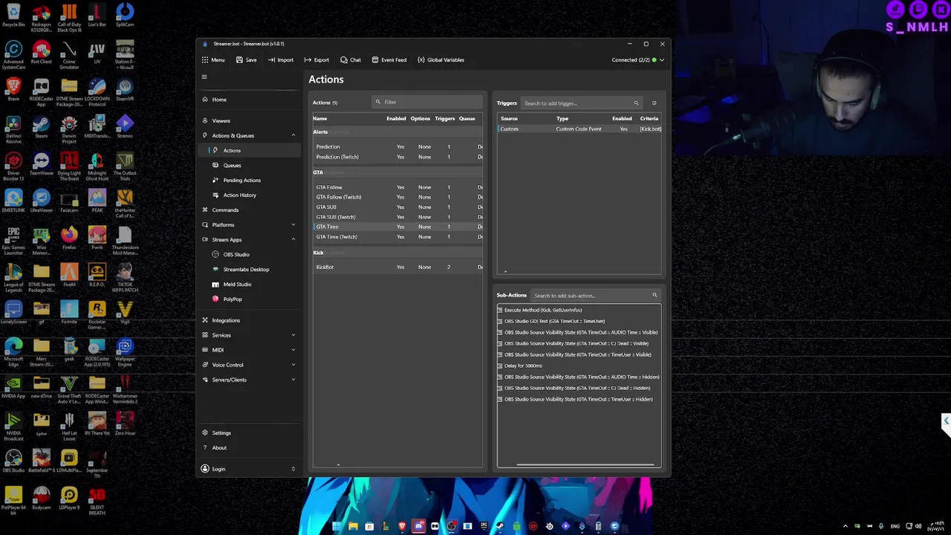This screenshot has width=951, height=535.
Task: Click the info icon beside trigger search
Action: 654,103
